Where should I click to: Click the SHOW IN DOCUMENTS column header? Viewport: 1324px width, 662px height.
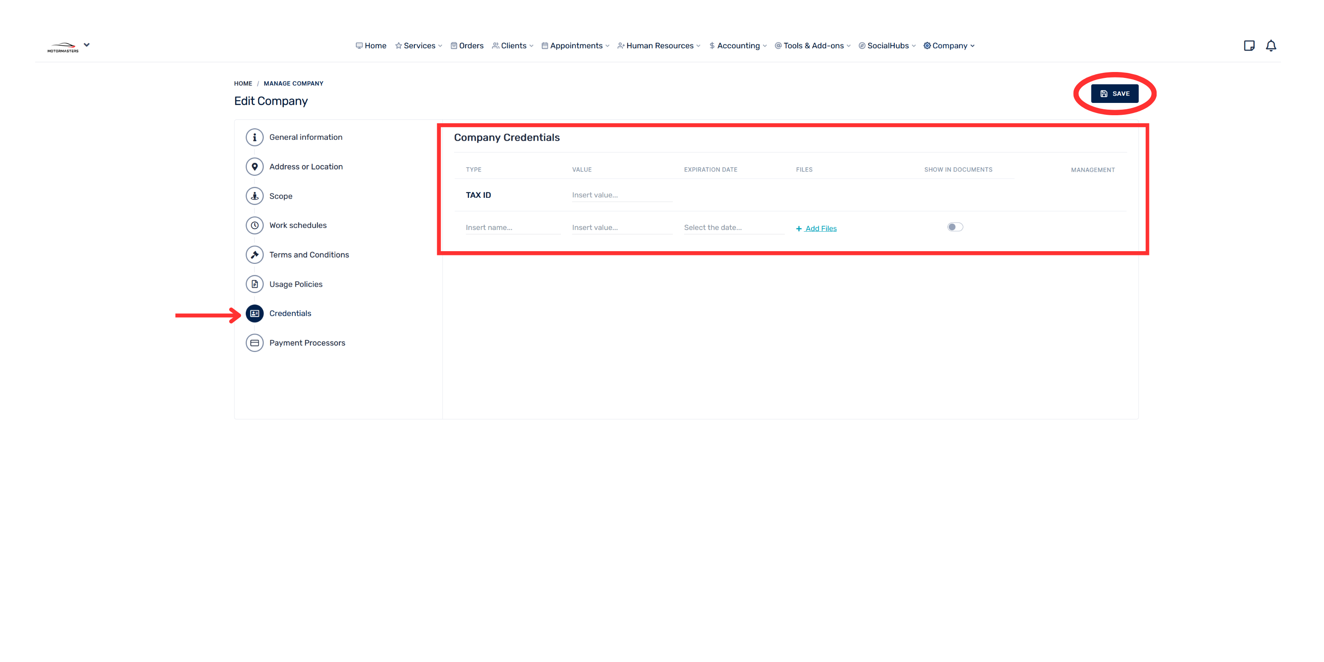click(x=958, y=169)
